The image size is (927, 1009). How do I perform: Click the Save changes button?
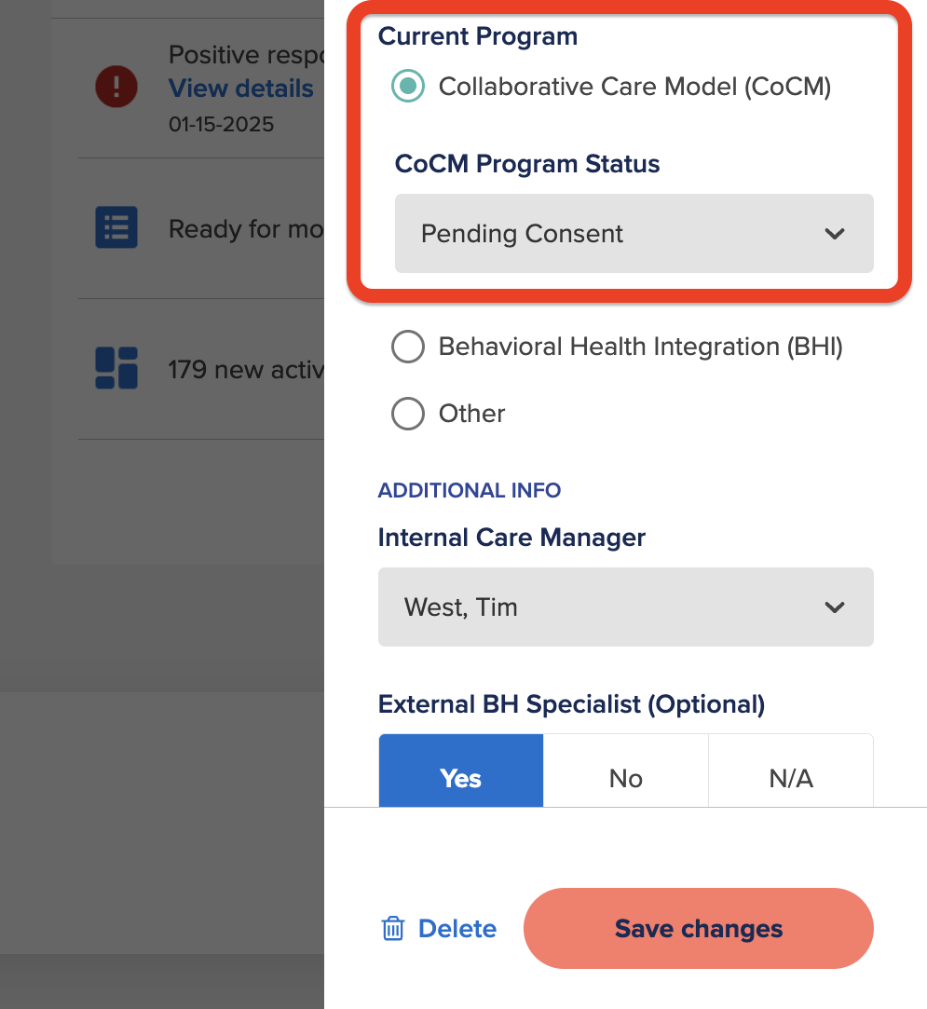[x=699, y=929]
